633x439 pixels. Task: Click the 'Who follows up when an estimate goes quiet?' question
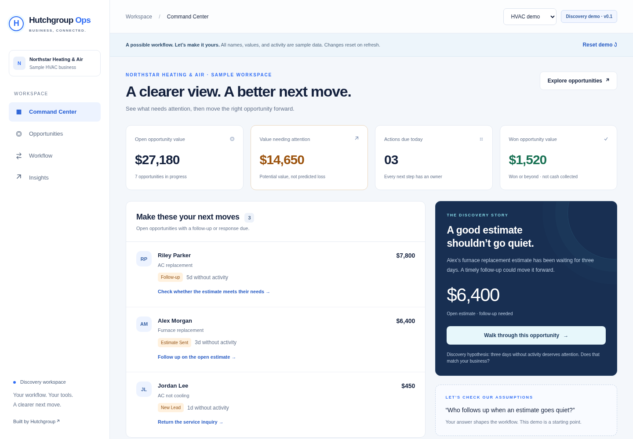coord(510,410)
